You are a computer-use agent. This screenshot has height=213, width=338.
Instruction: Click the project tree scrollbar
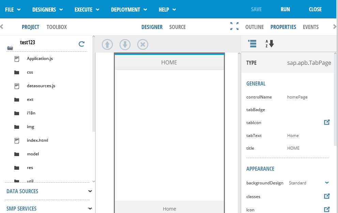tap(94, 85)
